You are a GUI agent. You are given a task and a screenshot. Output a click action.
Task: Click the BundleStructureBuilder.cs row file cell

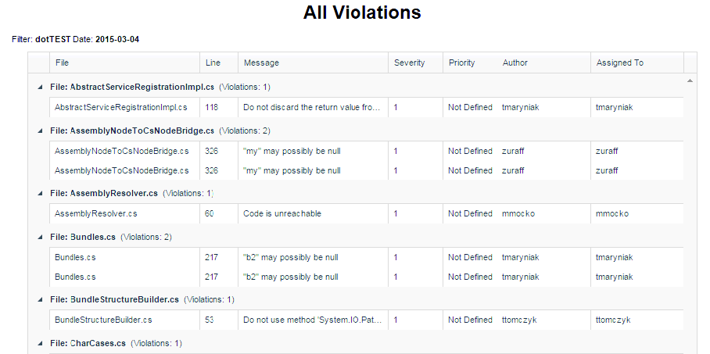124,320
